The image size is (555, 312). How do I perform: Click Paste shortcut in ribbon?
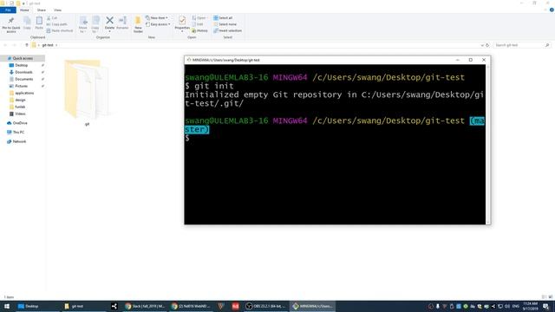click(x=60, y=31)
